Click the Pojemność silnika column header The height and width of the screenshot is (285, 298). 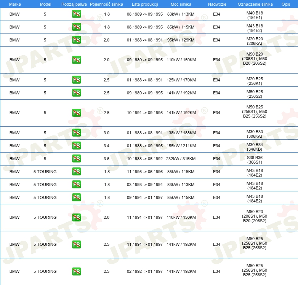[x=106, y=4]
